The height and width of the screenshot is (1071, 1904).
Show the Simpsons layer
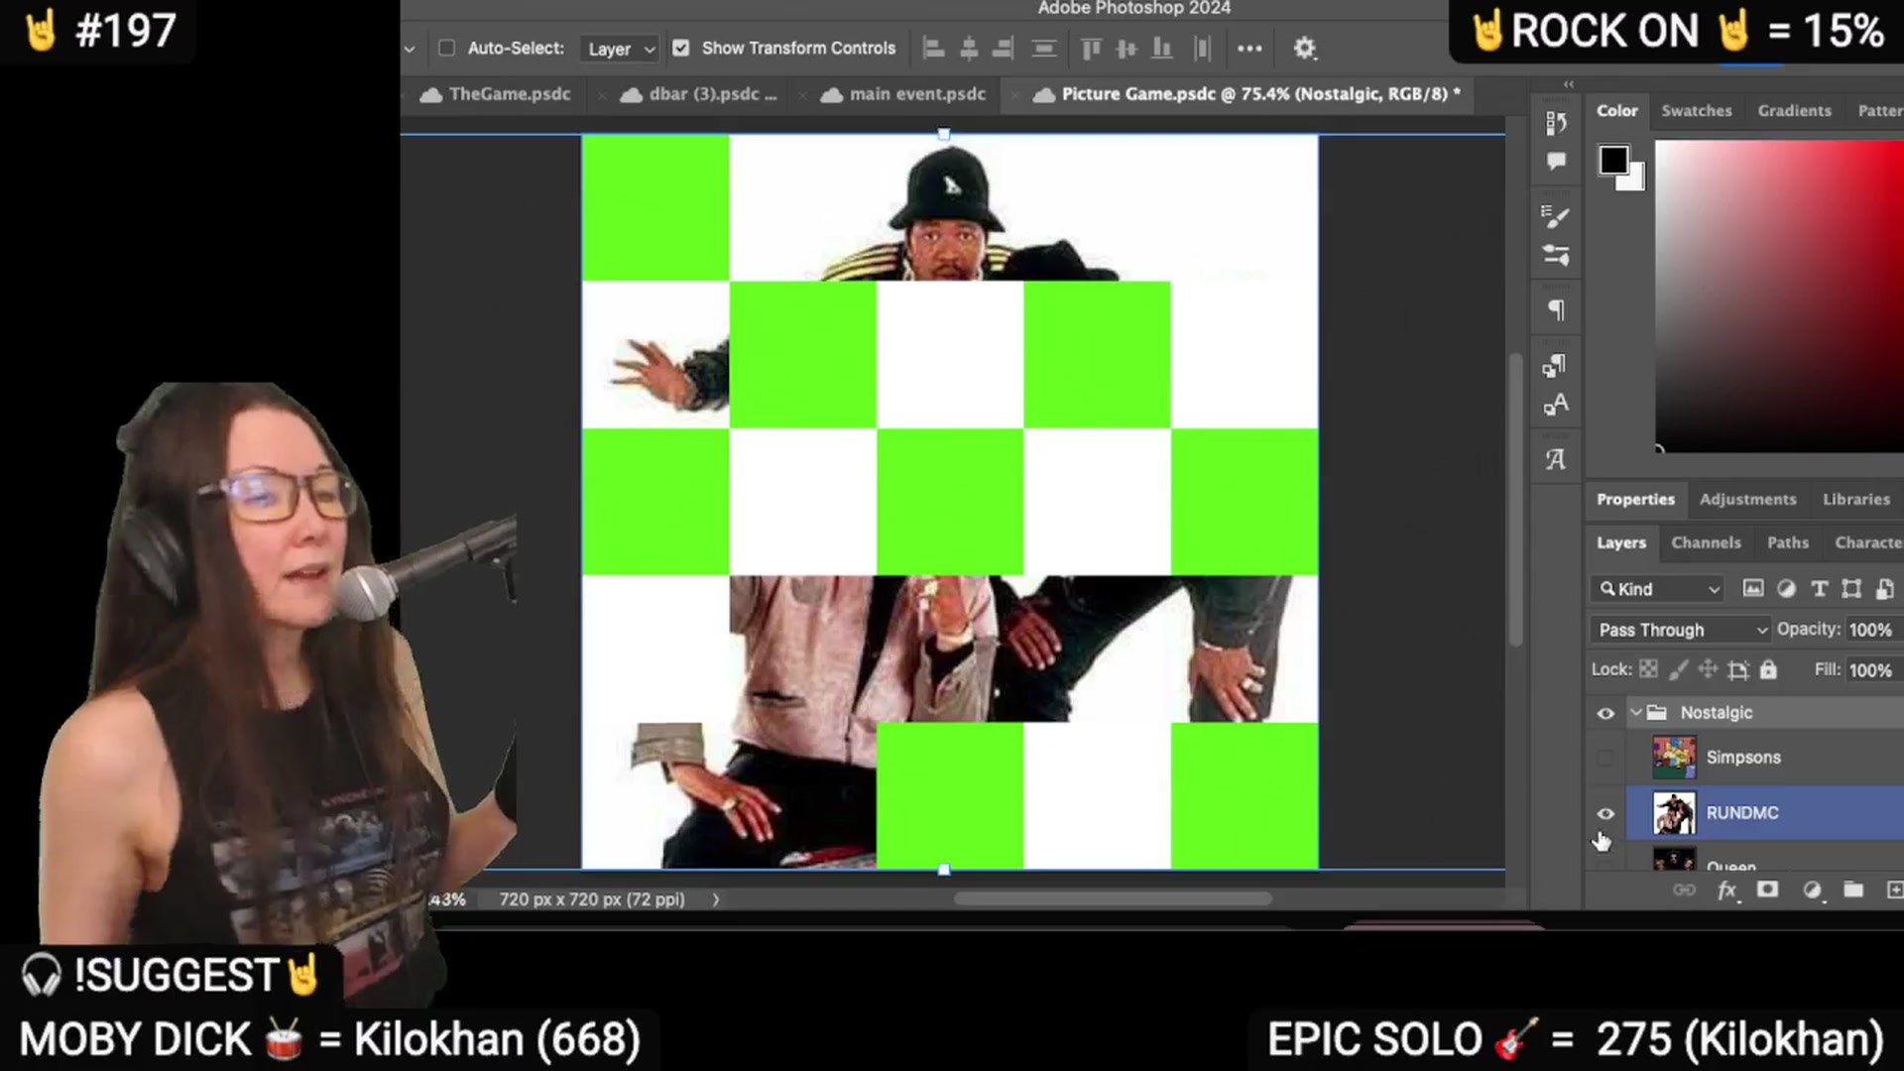[1606, 758]
